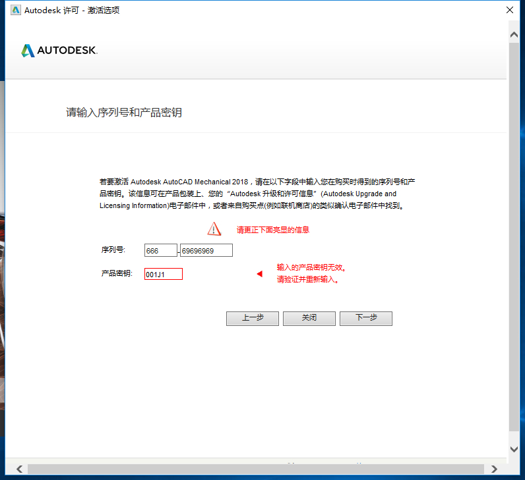Viewport: 525px width, 480px height.
Task: Click the 上一步 (Back) button
Action: 253,318
